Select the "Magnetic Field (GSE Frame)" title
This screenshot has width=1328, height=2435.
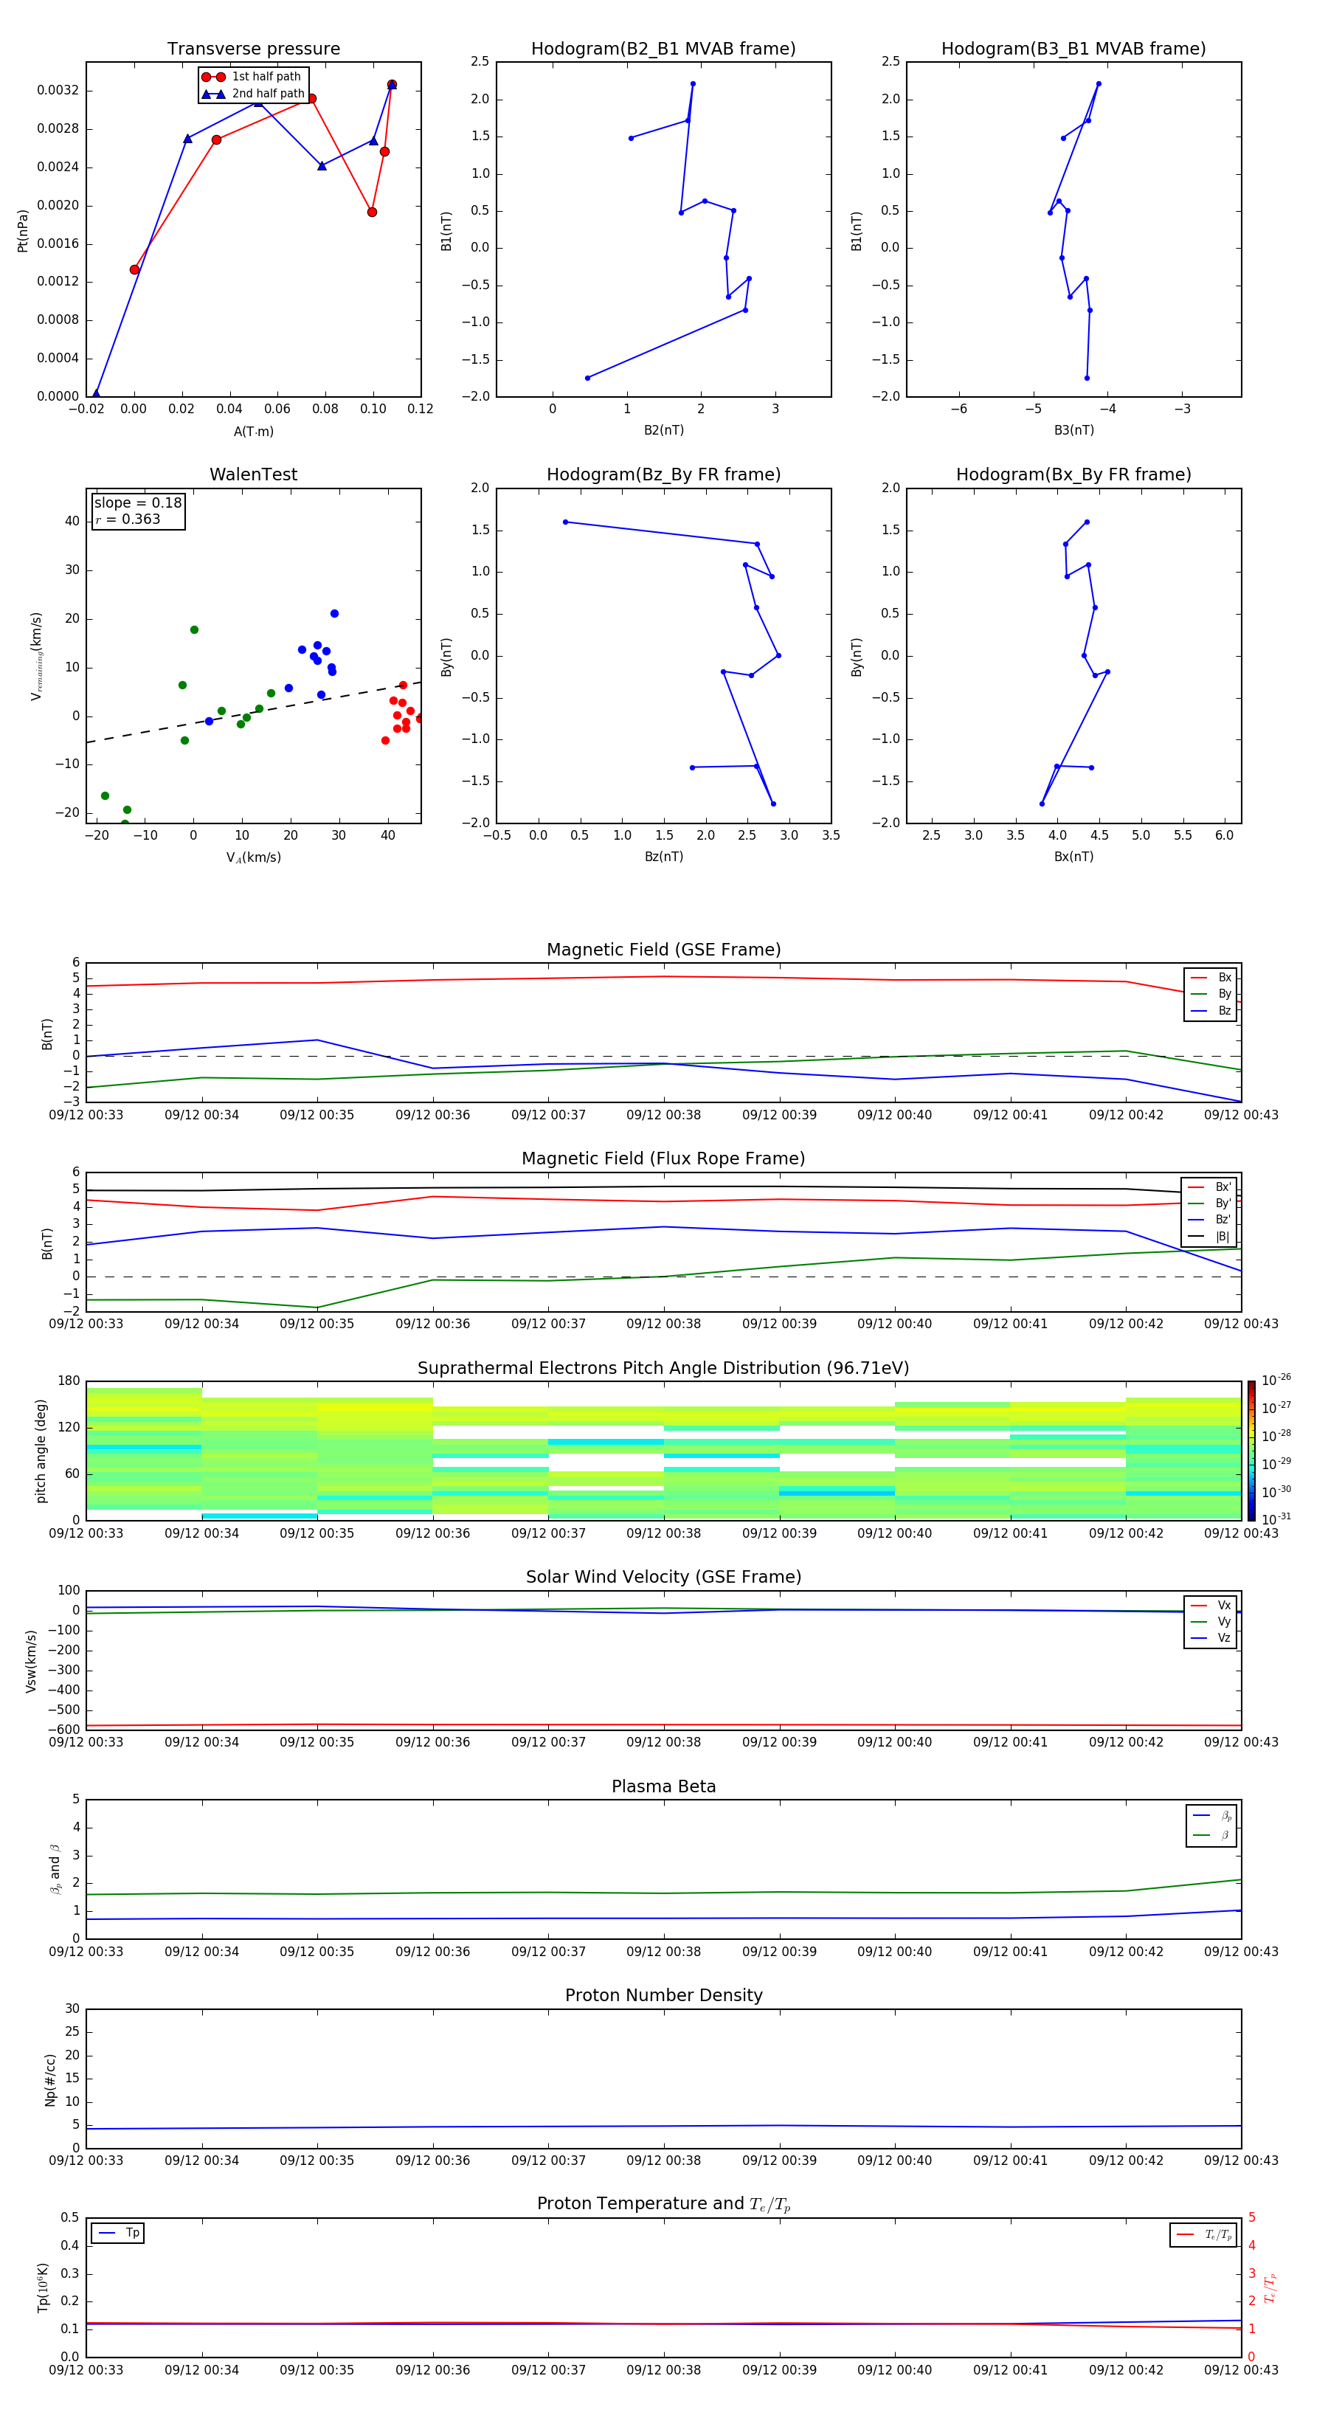click(663, 950)
